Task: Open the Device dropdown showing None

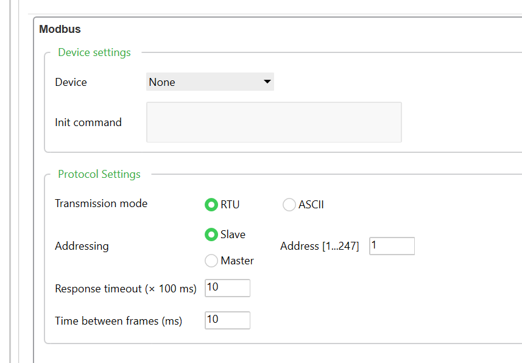Action: [x=210, y=82]
